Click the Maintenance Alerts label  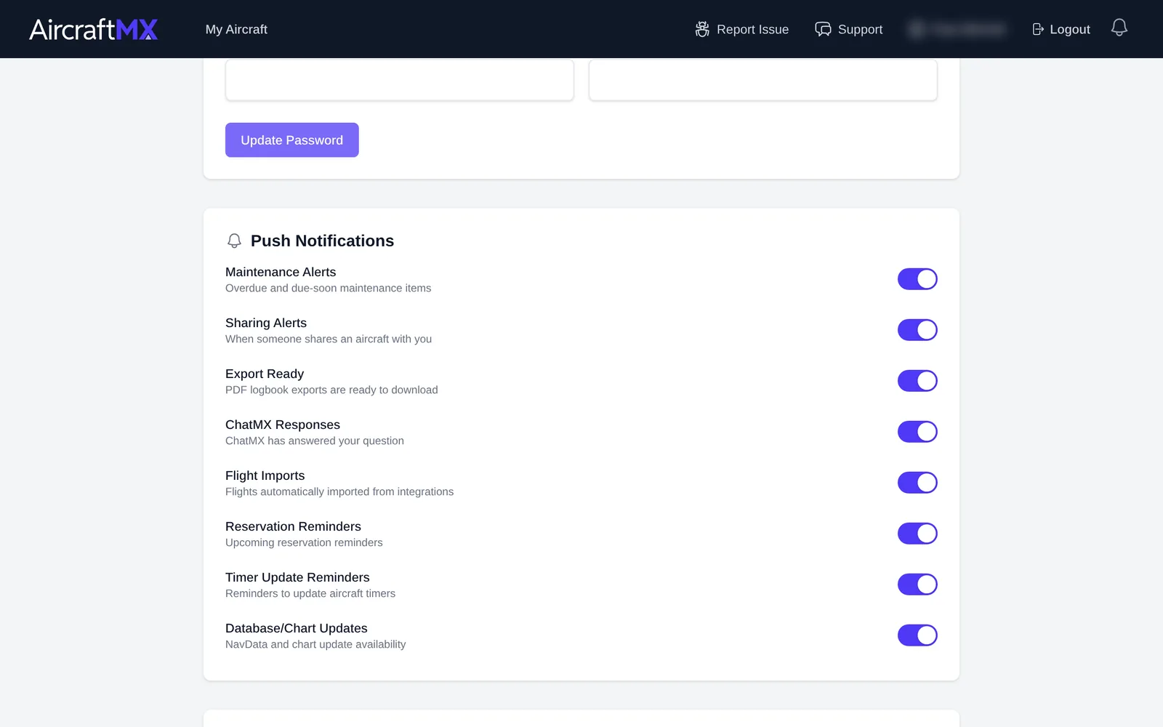(x=281, y=272)
